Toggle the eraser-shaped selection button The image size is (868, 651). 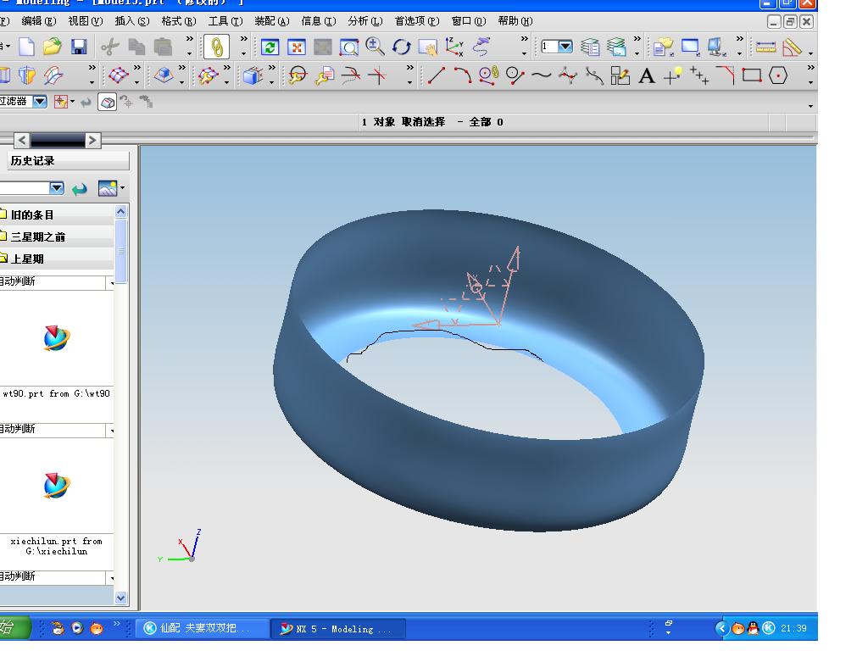coord(108,102)
